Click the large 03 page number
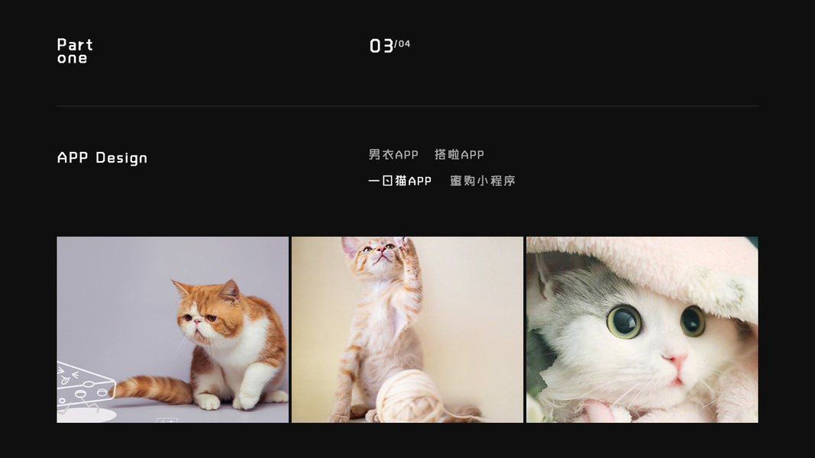 [x=381, y=47]
